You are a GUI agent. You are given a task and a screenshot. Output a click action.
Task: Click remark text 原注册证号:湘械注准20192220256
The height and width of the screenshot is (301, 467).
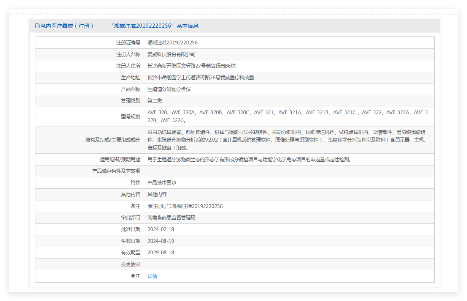pyautogui.click(x=185, y=206)
